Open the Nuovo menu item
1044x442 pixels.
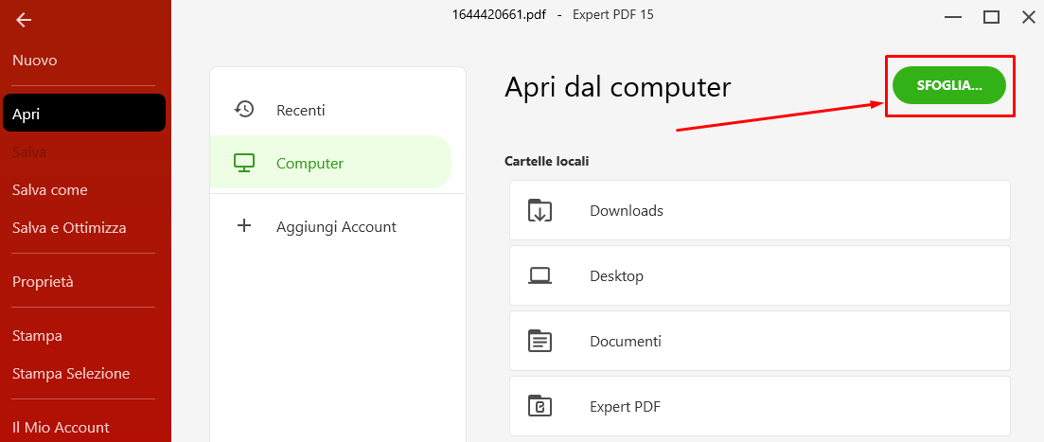[x=35, y=61]
